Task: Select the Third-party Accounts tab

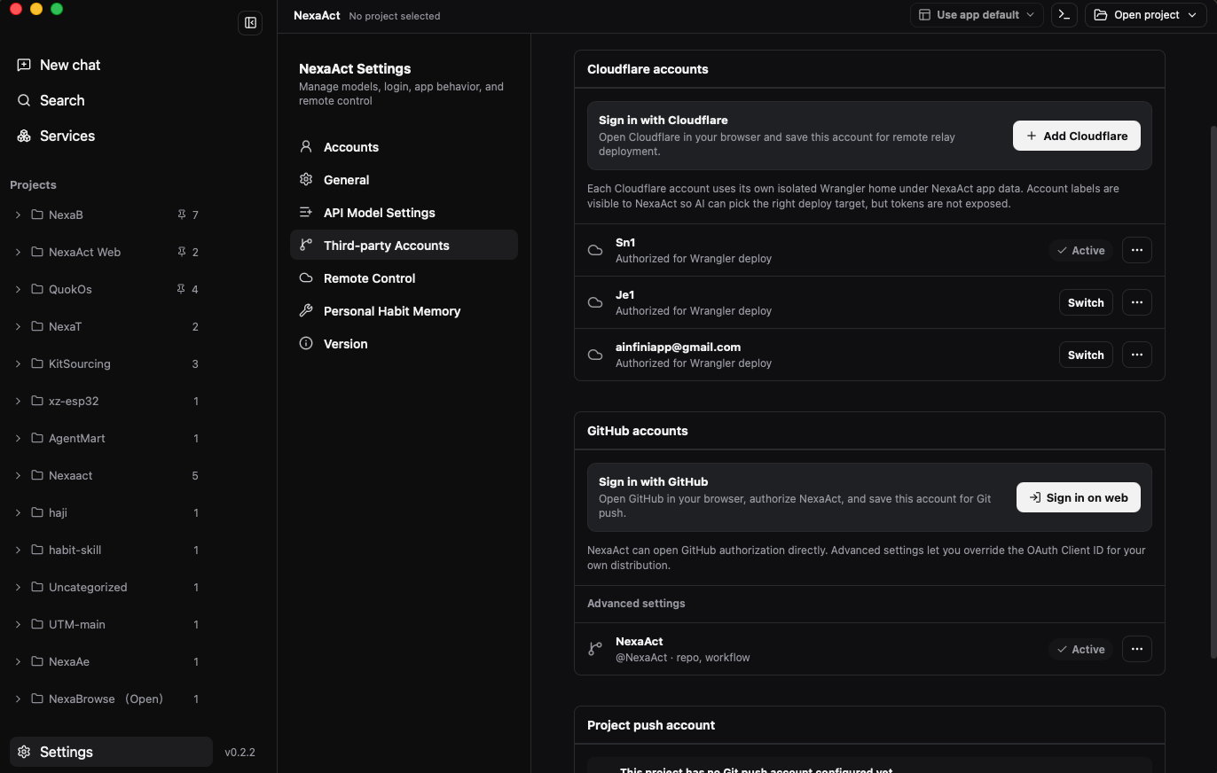Action: [x=404, y=246]
